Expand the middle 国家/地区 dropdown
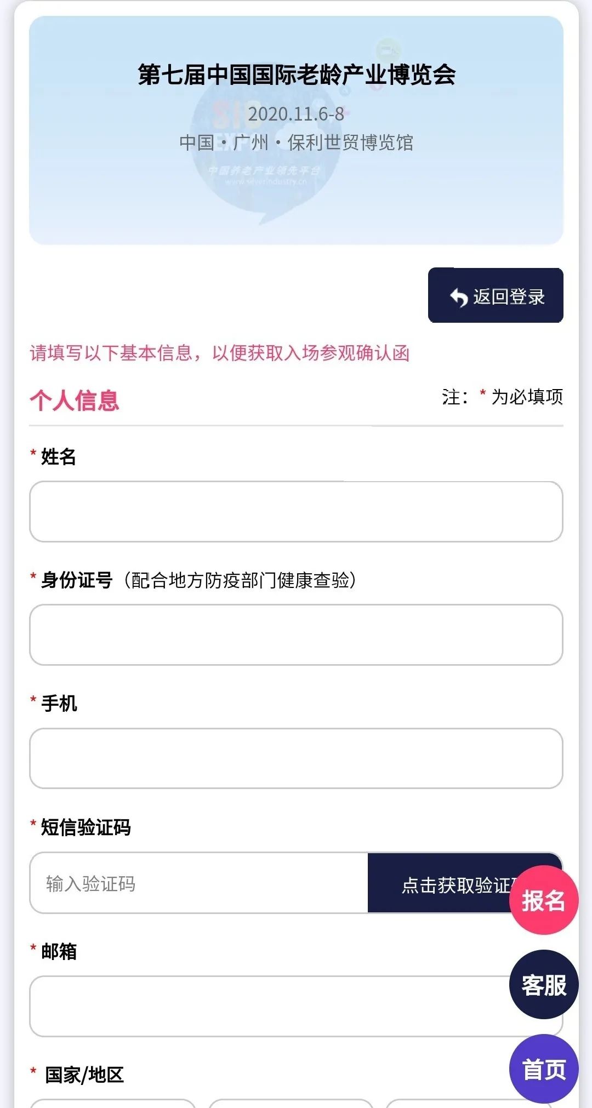The width and height of the screenshot is (592, 1108). pos(291,1103)
